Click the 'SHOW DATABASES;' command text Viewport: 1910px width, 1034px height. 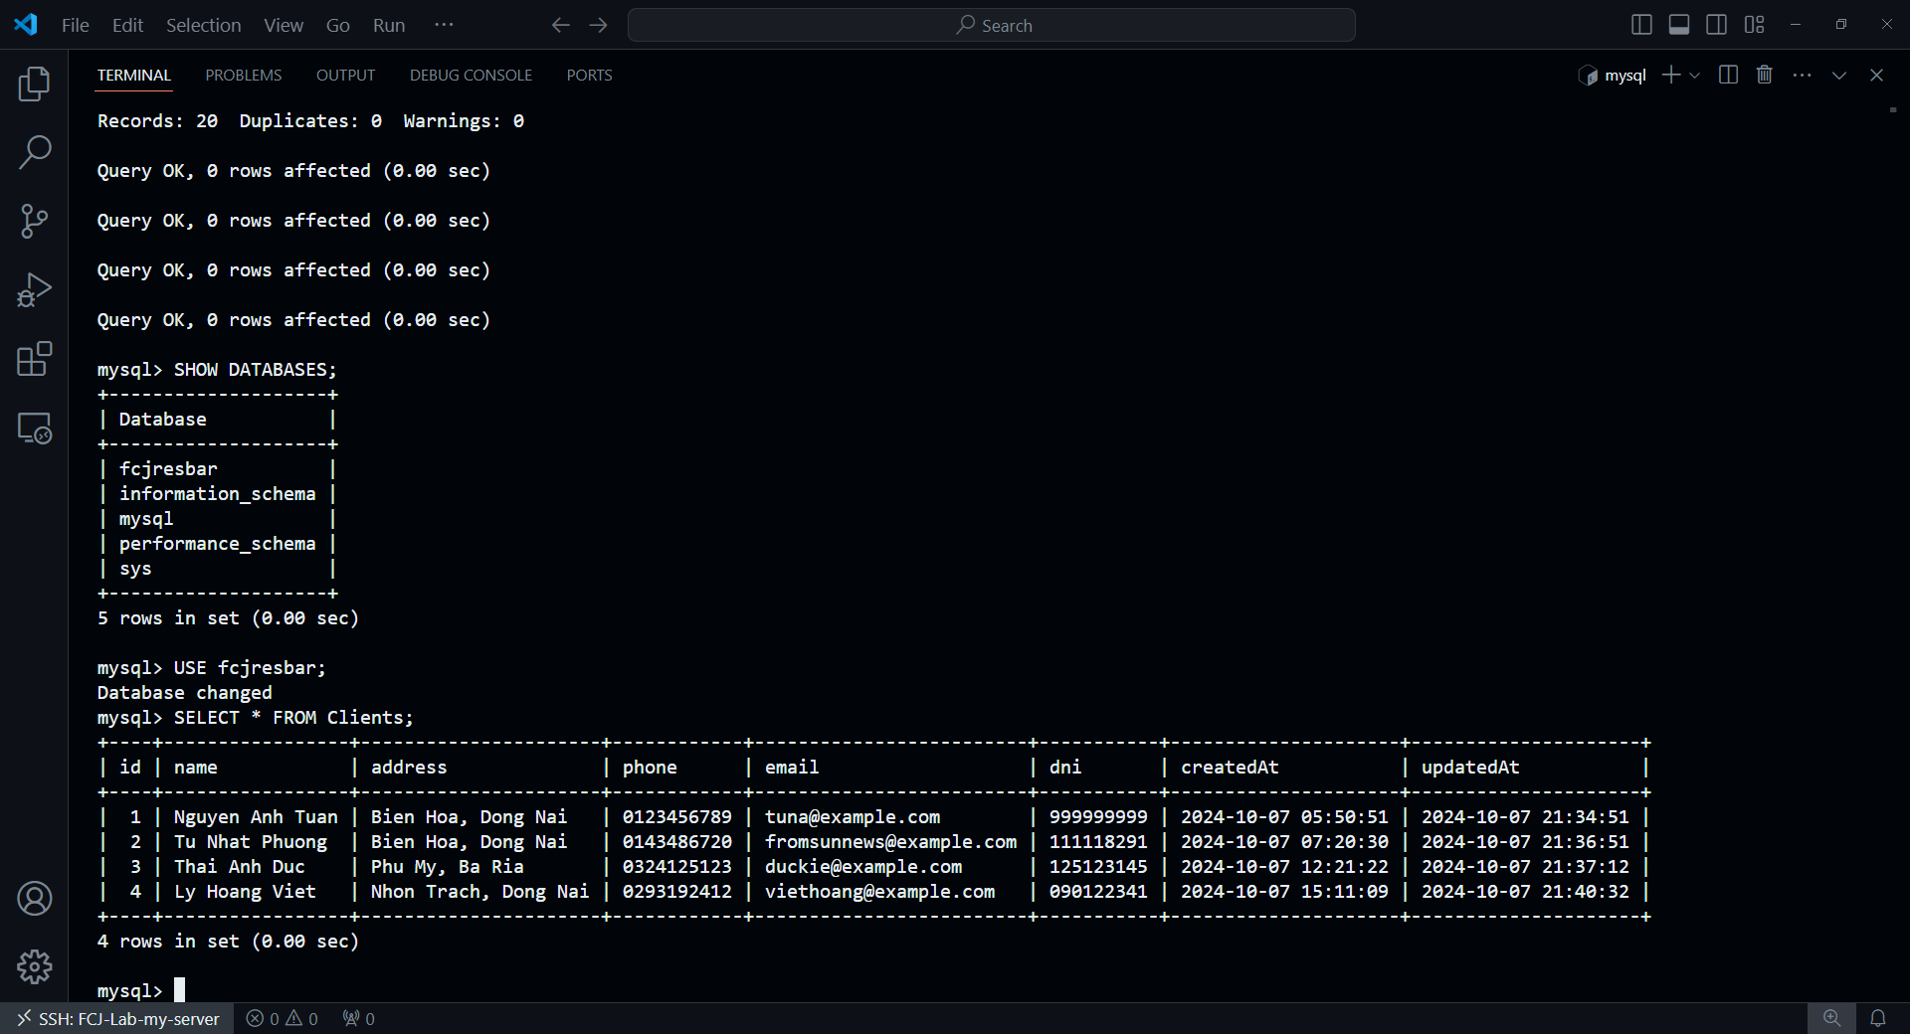(x=256, y=369)
